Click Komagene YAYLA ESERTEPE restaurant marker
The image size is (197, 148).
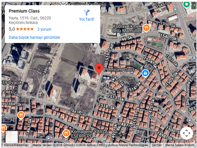[66, 133]
